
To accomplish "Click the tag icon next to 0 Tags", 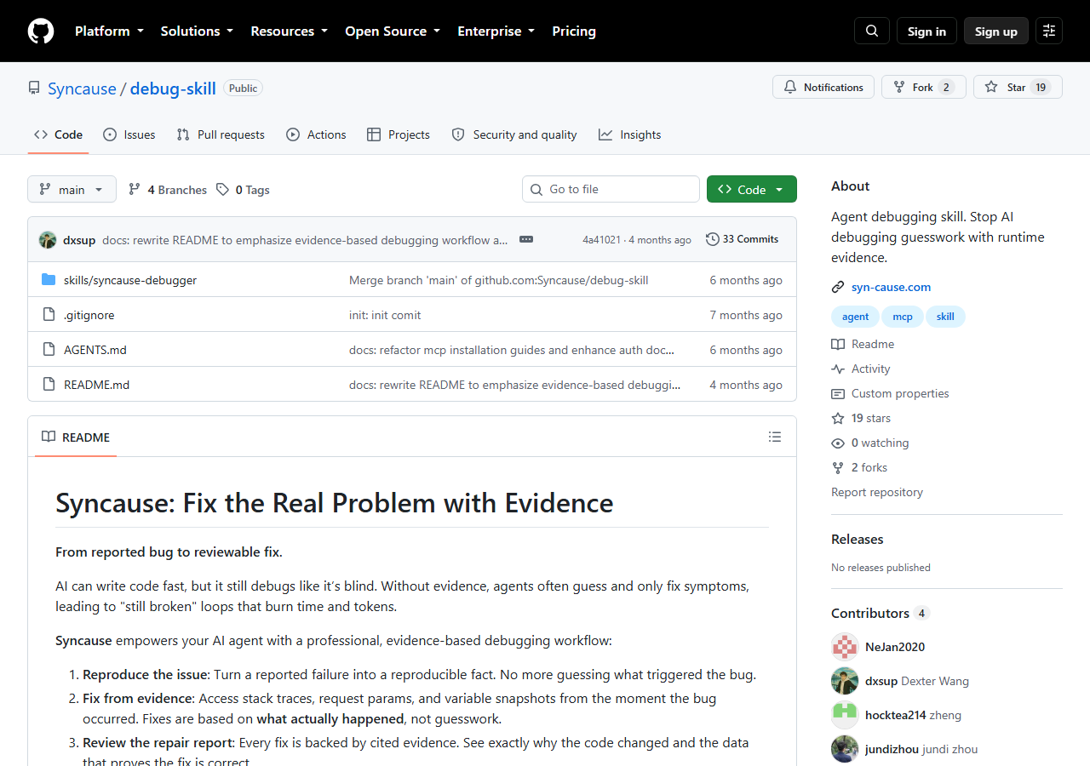I will pos(222,190).
